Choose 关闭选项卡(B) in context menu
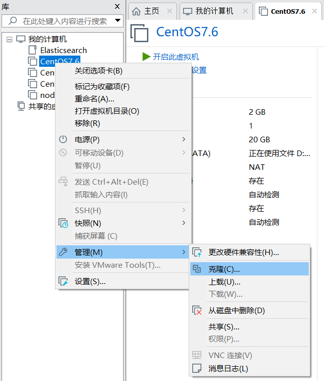 pos(124,71)
